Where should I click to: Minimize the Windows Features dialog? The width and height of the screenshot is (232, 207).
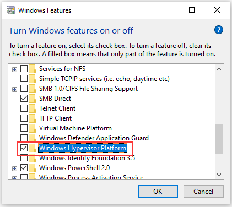click(x=167, y=10)
